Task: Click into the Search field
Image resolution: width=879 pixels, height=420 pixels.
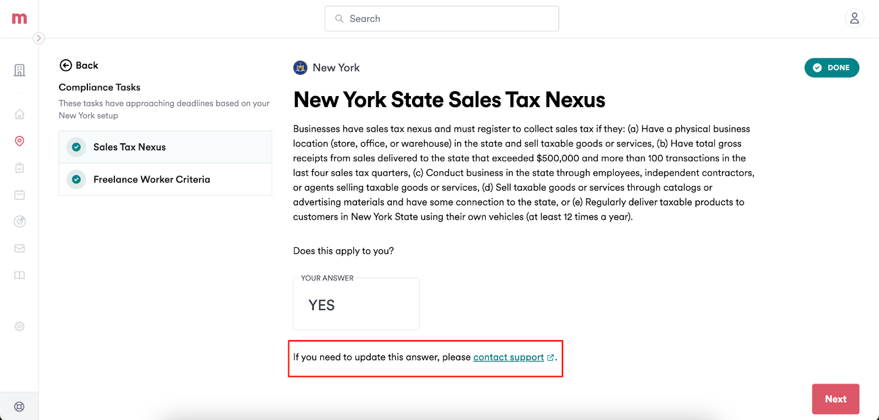Action: click(442, 19)
